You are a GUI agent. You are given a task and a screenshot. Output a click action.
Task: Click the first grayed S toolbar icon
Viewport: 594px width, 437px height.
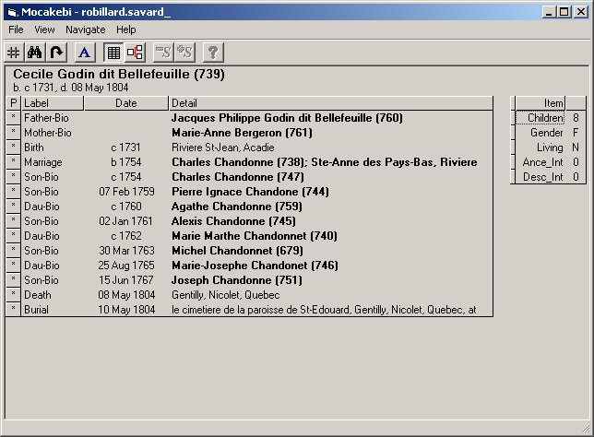coord(163,53)
